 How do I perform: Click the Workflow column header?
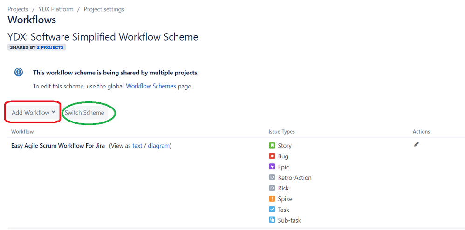coord(22,131)
